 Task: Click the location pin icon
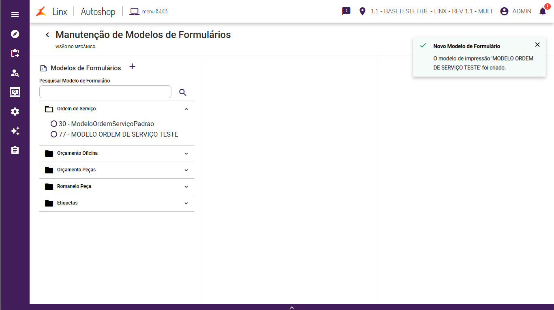tap(362, 11)
